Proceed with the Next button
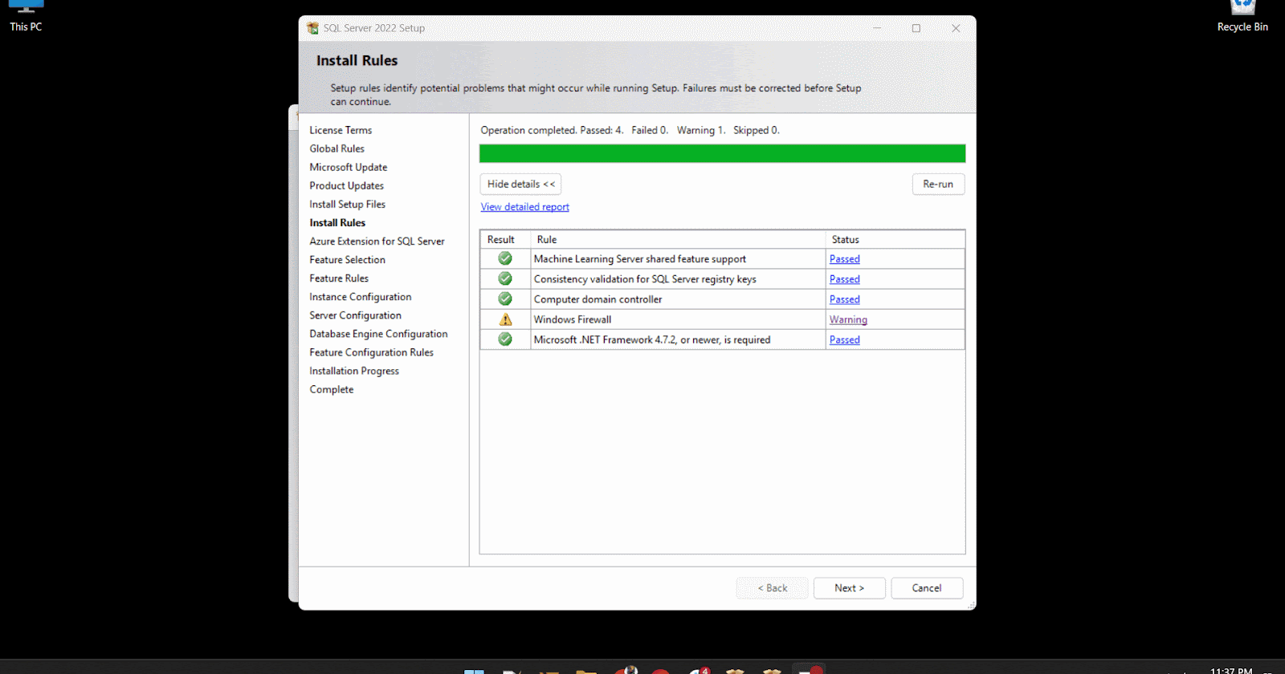The image size is (1285, 674). [x=849, y=588]
